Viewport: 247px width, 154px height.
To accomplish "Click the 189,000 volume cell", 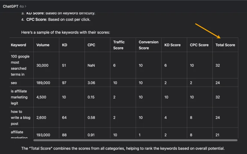I will point(43,83).
